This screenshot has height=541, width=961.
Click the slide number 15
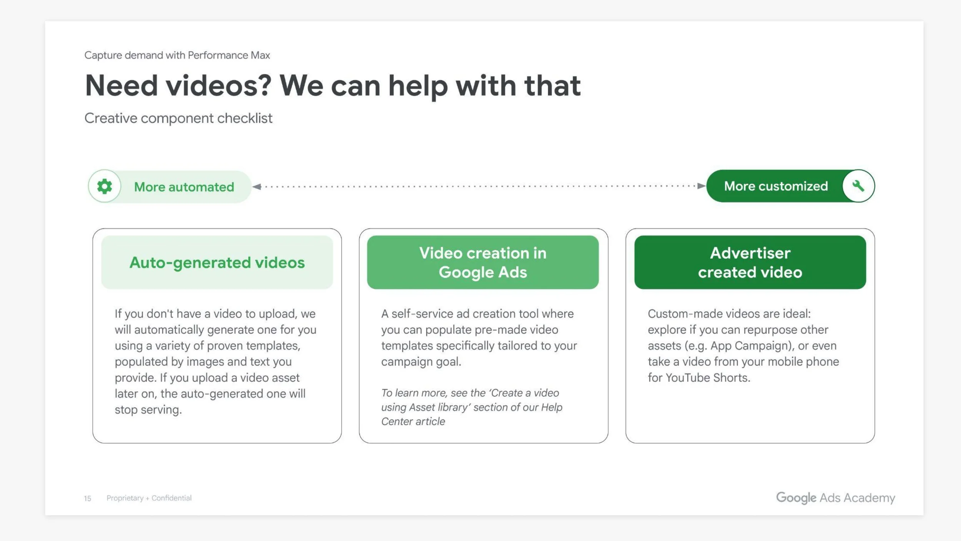coord(88,498)
